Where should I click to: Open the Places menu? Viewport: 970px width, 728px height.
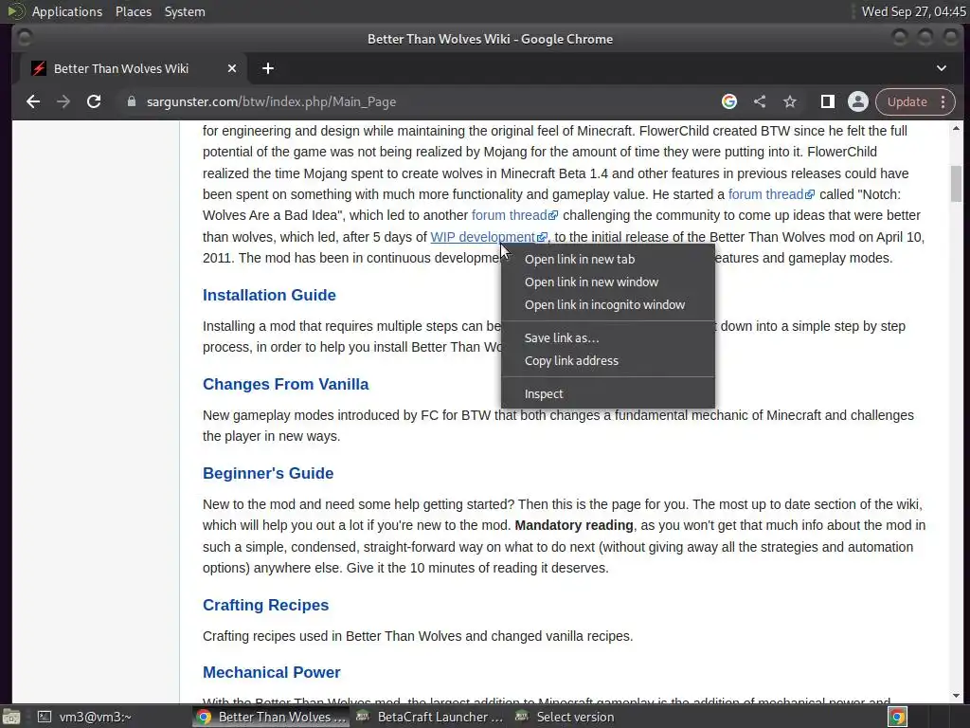(x=133, y=11)
